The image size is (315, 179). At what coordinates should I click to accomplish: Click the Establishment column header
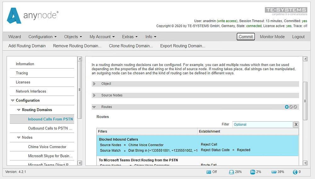[x=248, y=131]
